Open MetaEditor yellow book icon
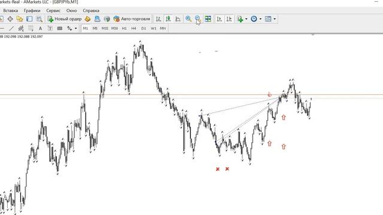 [87, 19]
